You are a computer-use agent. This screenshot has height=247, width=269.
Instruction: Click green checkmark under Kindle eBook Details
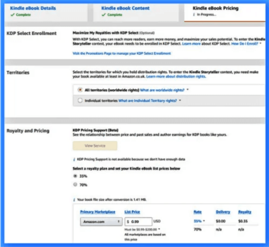12,15
